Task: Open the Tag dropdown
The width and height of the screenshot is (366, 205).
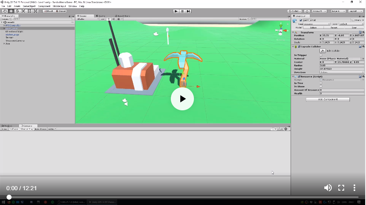Action: 316,24
